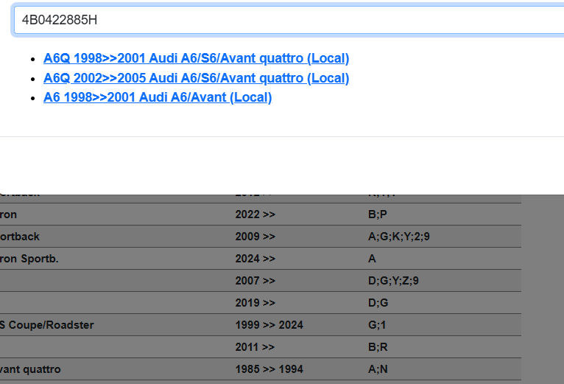Image resolution: width=564 pixels, height=384 pixels.
Task: Click the B;P code cell
Action: [377, 214]
